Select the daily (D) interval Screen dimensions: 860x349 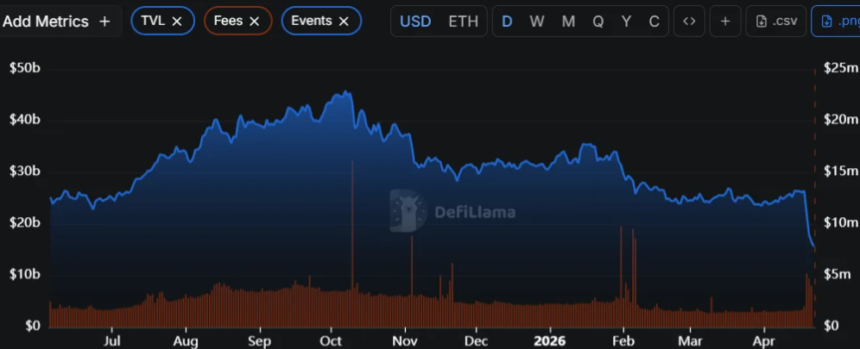point(507,22)
